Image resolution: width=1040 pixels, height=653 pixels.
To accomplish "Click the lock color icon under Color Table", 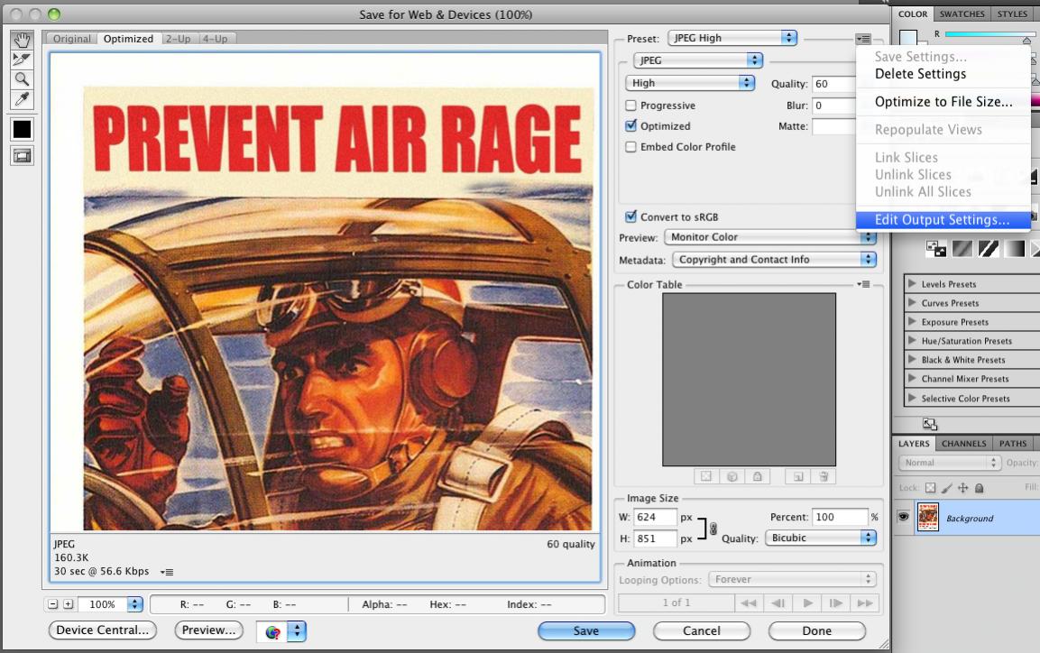I will (x=758, y=476).
